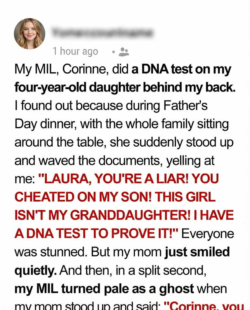Click the bold "four-year-old daughter behind my back." line
Image resolution: width=250 pixels, height=310 pixels.
tap(125, 88)
